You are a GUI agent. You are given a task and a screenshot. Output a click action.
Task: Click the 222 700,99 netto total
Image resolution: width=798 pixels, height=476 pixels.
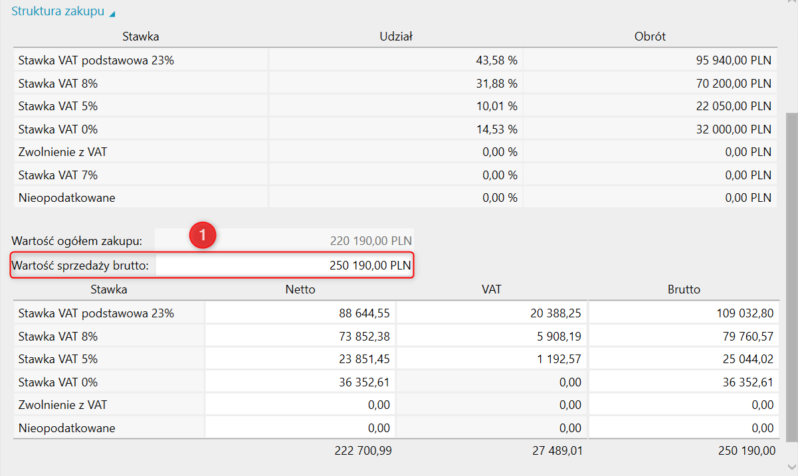pyautogui.click(x=363, y=451)
